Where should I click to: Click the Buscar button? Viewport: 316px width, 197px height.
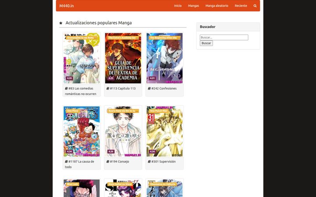(x=206, y=43)
